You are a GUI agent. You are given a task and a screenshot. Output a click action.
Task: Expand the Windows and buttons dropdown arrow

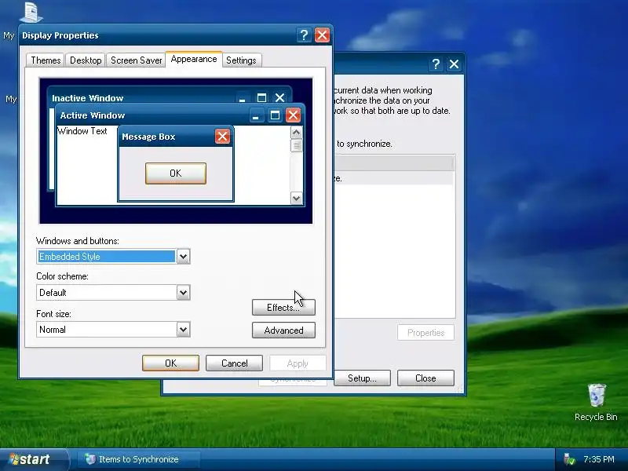click(183, 257)
